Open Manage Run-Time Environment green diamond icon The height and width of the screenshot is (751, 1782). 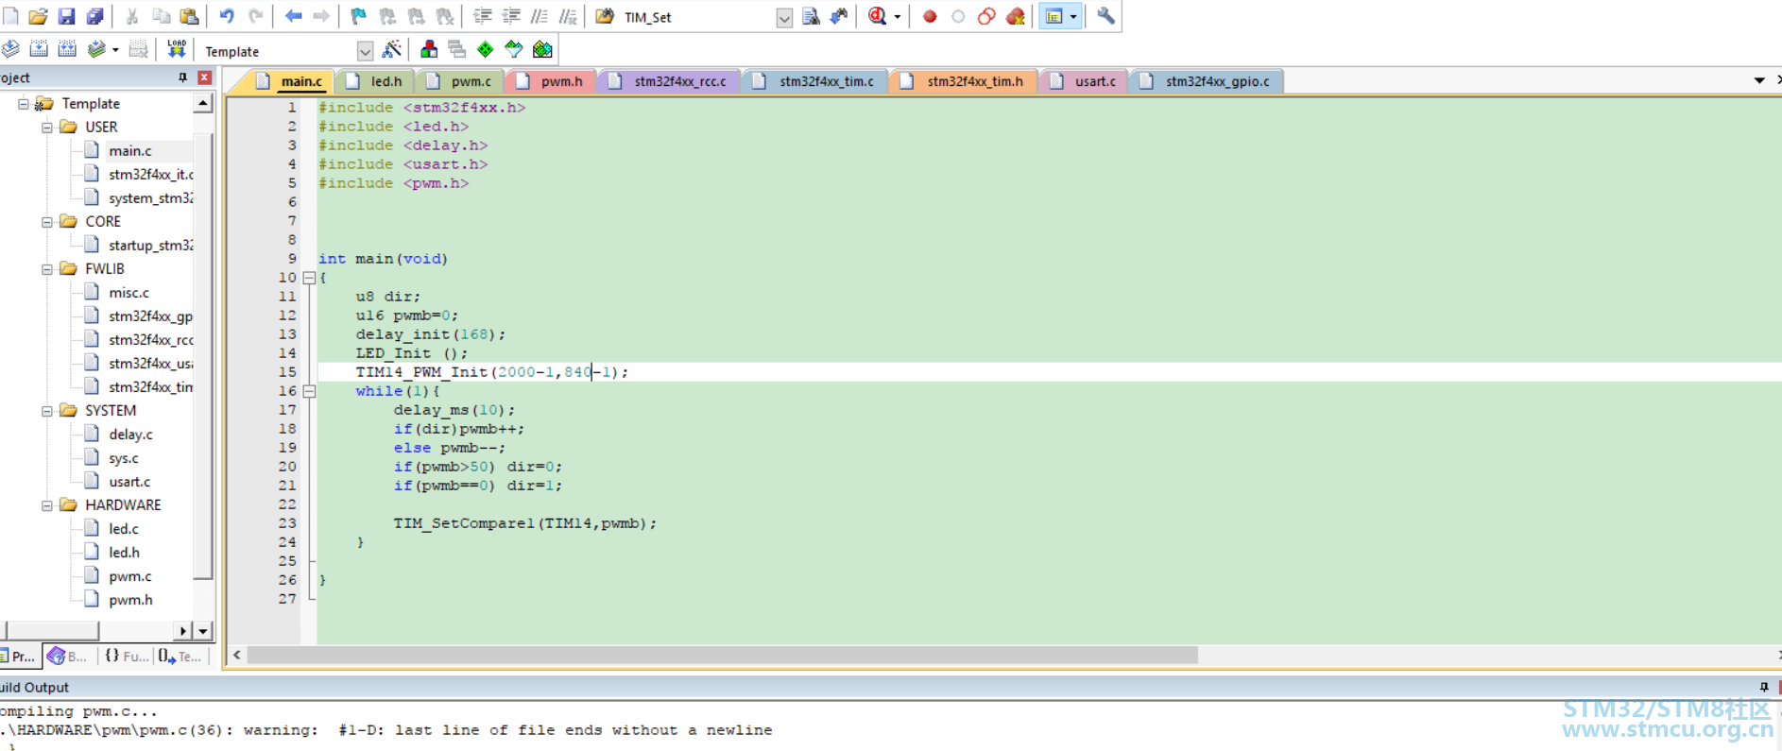point(486,49)
